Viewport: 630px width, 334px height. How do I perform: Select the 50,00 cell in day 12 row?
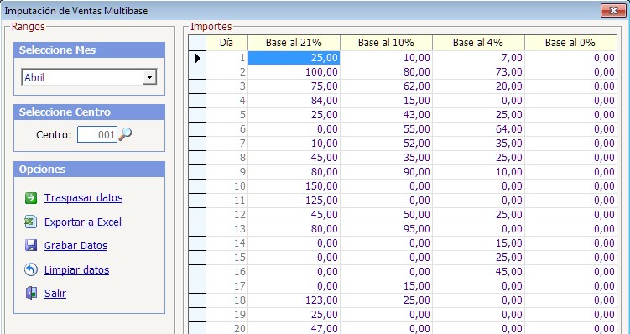pos(386,215)
